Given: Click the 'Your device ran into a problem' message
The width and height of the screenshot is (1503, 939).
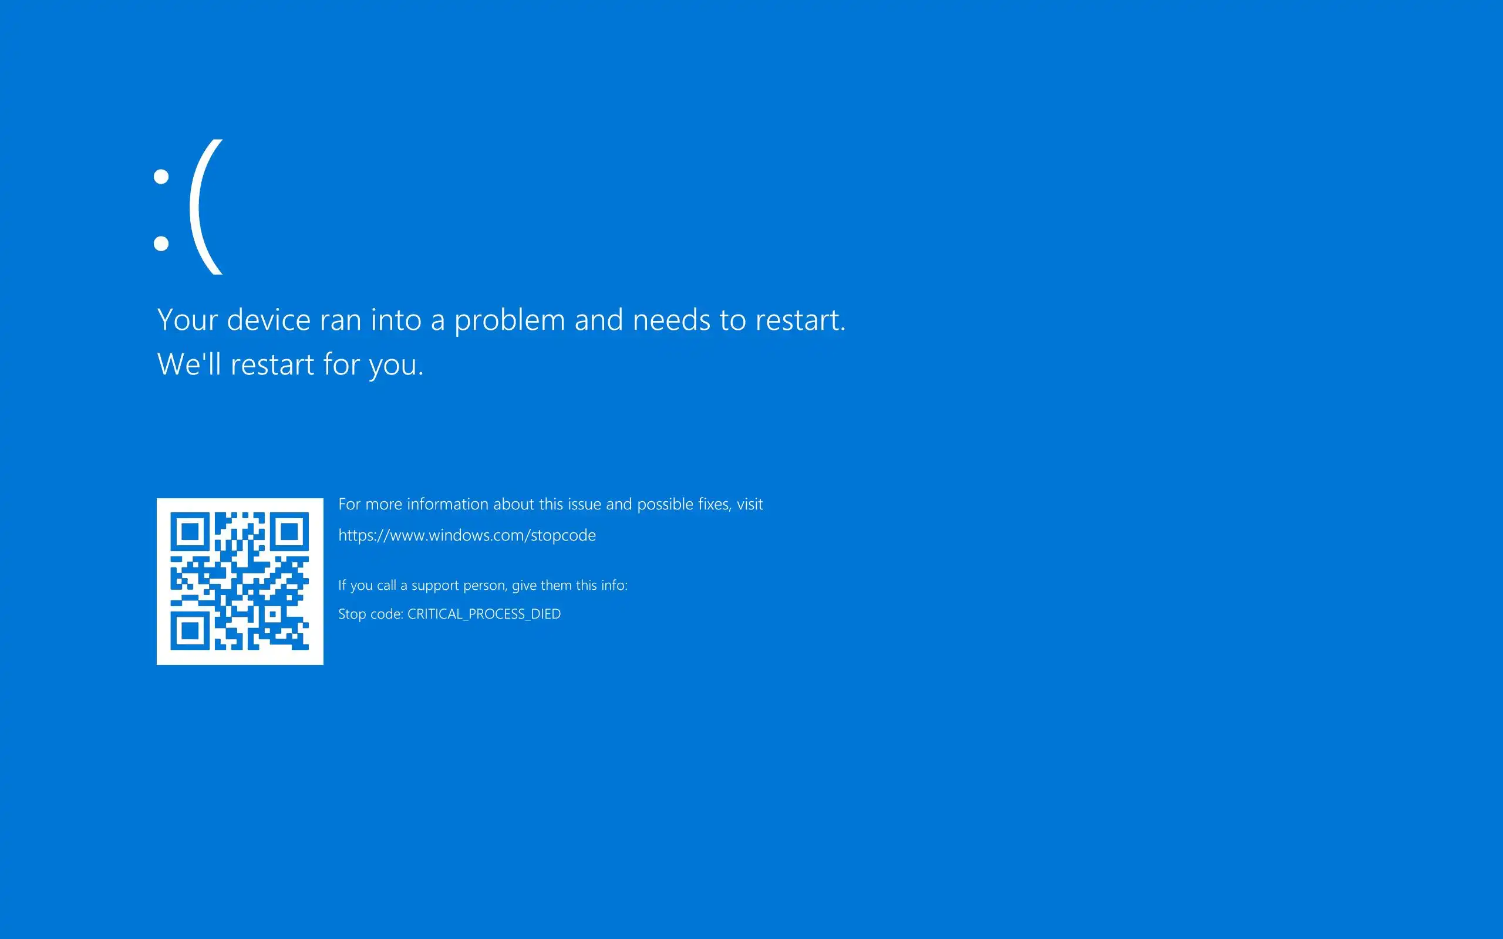Looking at the screenshot, I should [x=502, y=320].
